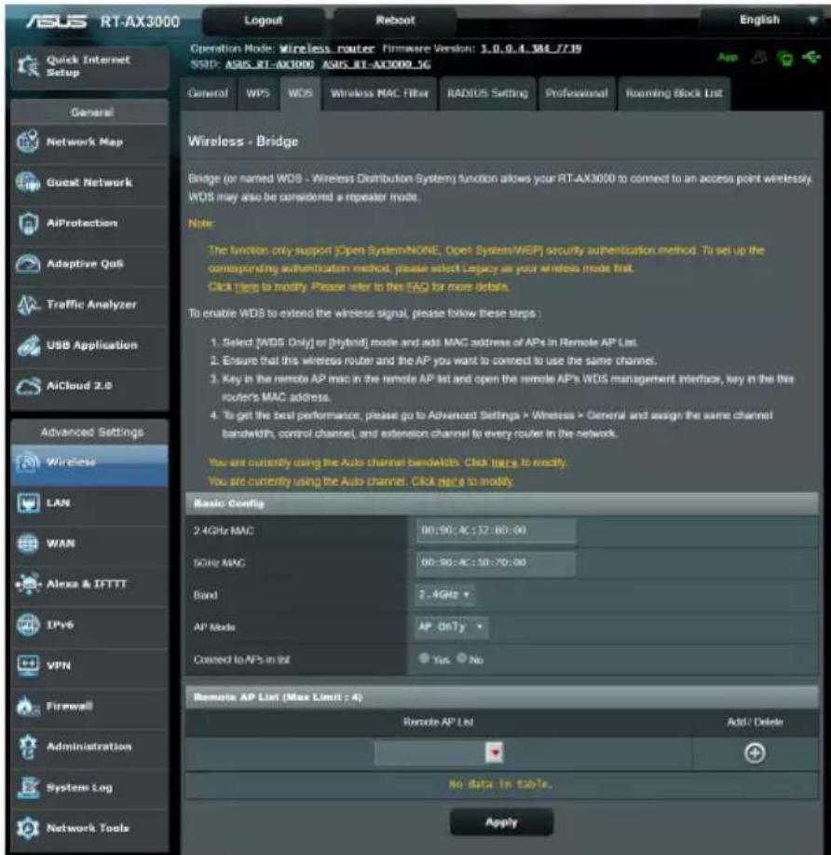Select the WDS tab

tap(300, 93)
